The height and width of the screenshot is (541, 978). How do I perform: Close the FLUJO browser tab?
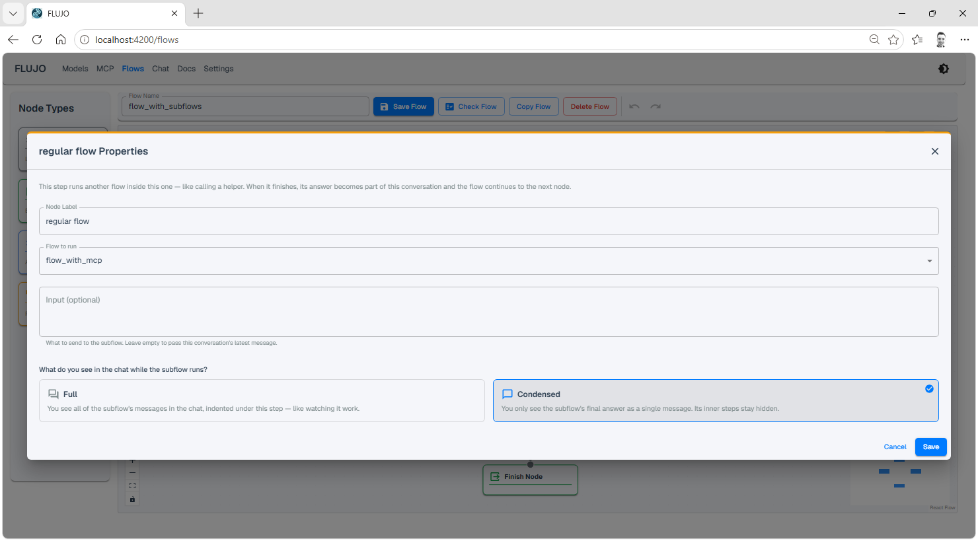click(174, 13)
